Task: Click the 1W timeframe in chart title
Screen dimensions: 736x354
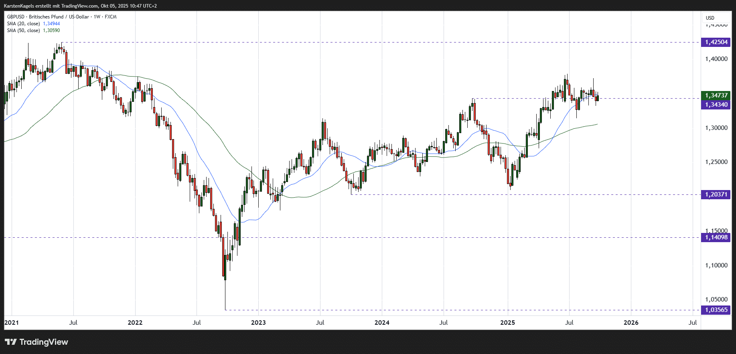Action: pos(97,17)
